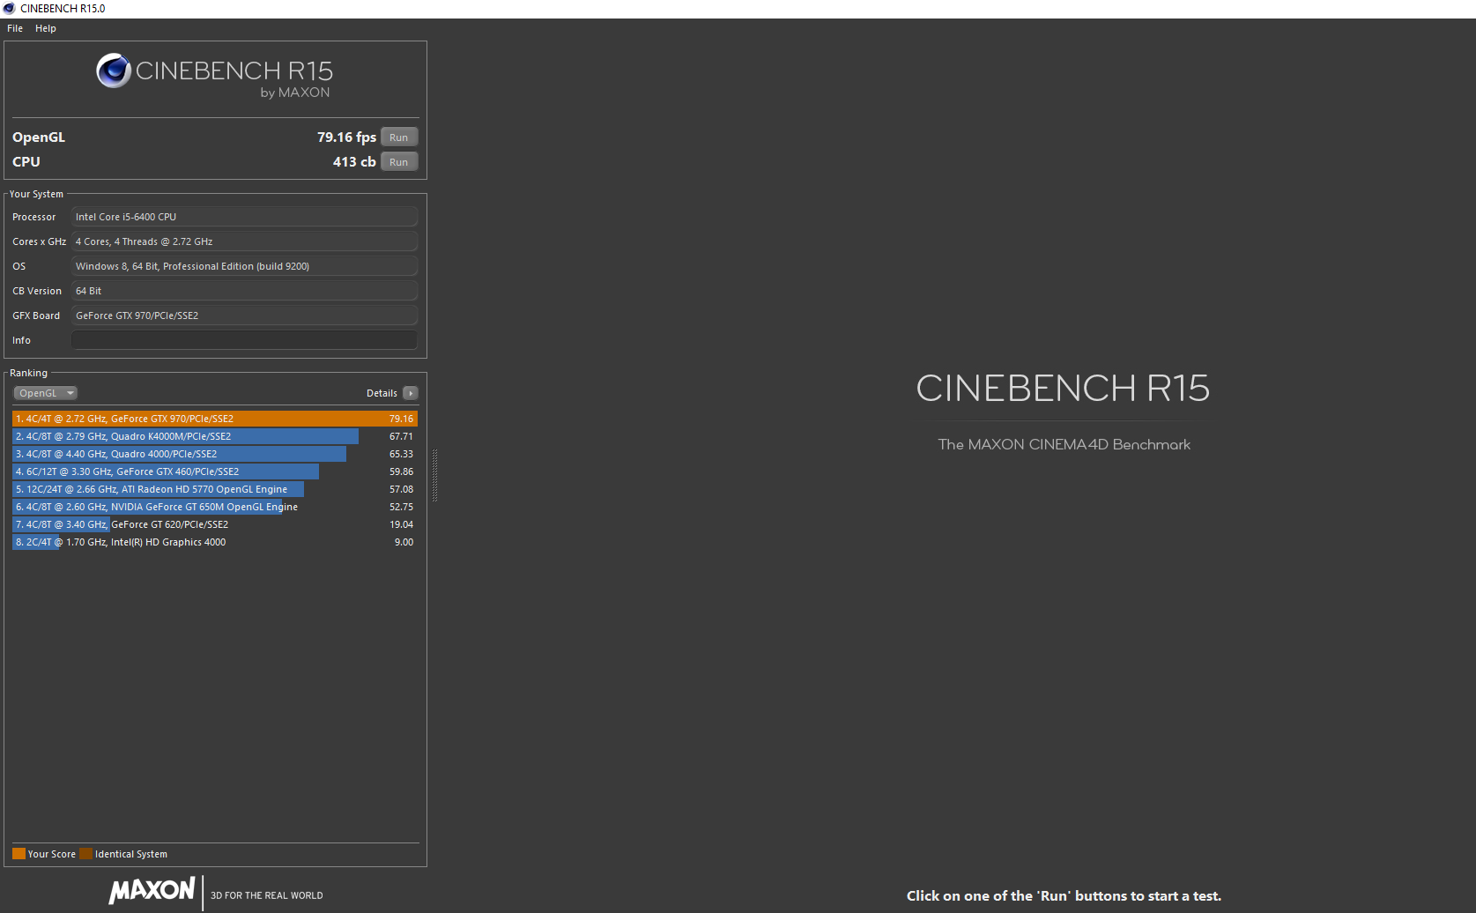1476x913 pixels.
Task: Select ranking row 8 Intel HD Graphics 4000
Action: tap(215, 542)
